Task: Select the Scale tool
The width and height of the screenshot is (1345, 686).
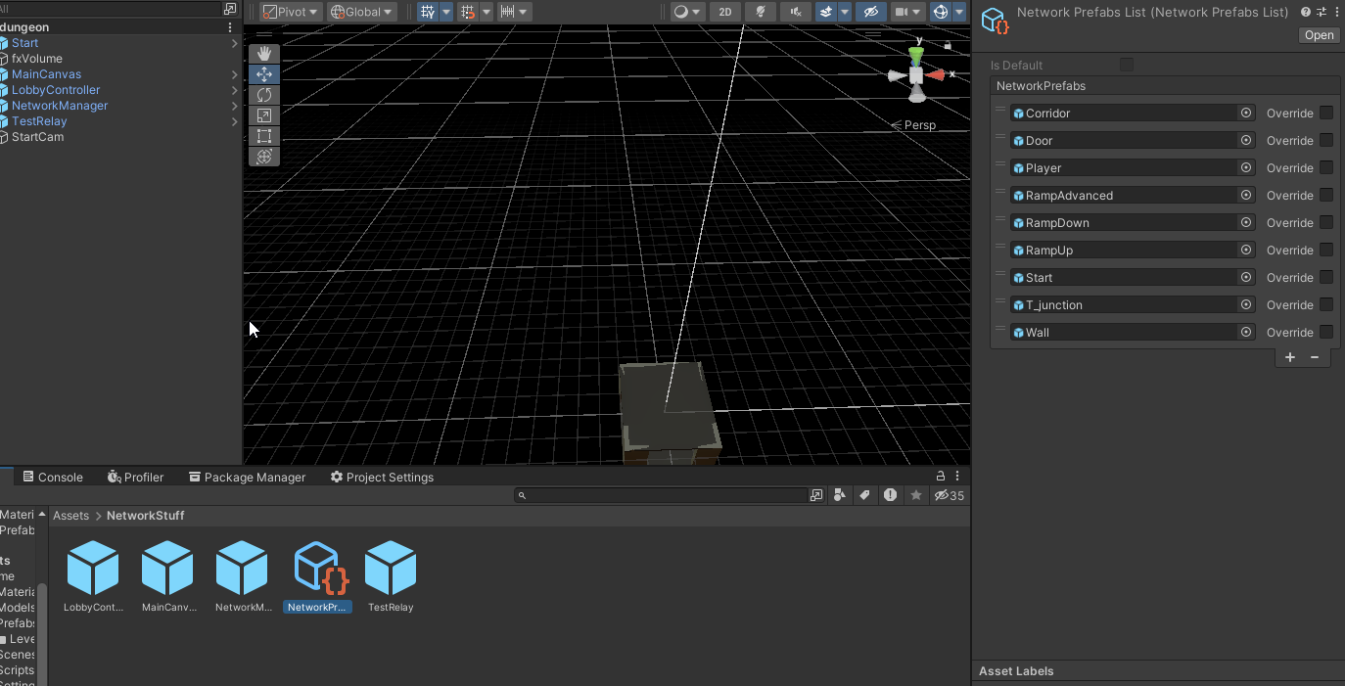Action: [x=263, y=115]
